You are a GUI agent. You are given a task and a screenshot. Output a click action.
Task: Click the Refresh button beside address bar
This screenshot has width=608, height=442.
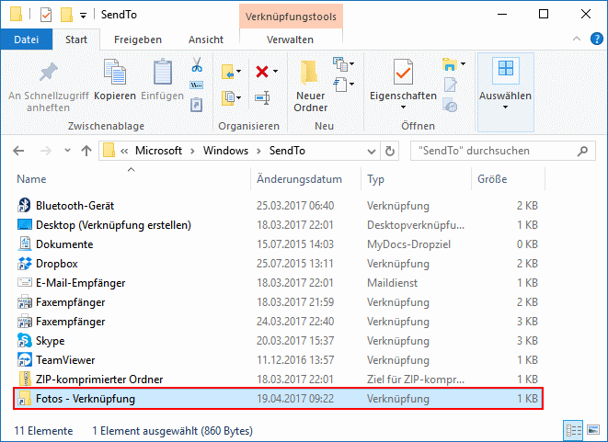390,151
